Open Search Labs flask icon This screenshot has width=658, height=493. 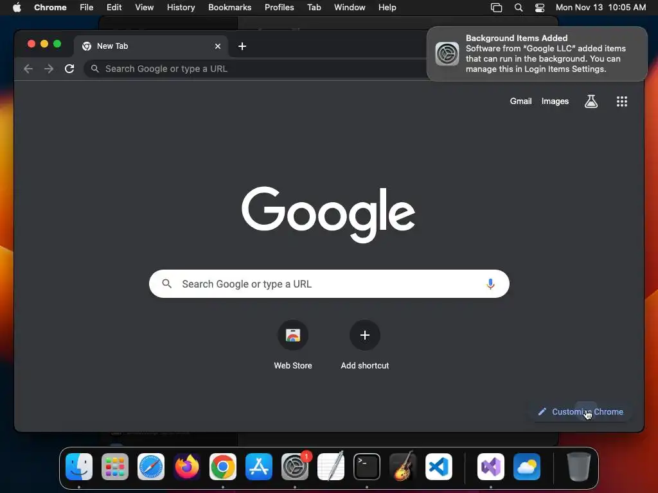tap(591, 101)
